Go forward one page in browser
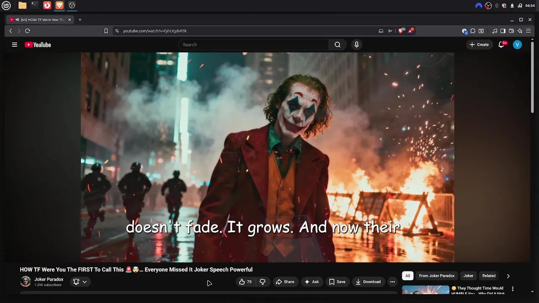This screenshot has height=303, width=539. pos(19,31)
